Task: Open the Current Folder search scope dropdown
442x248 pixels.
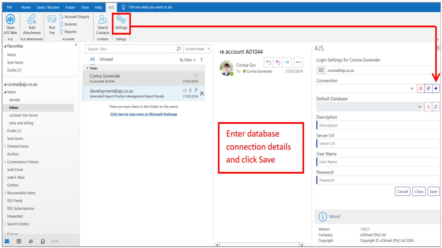Action: tap(197, 49)
